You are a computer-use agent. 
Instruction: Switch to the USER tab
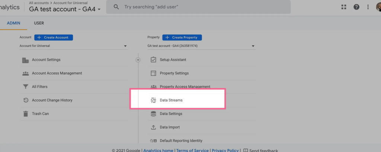[39, 23]
